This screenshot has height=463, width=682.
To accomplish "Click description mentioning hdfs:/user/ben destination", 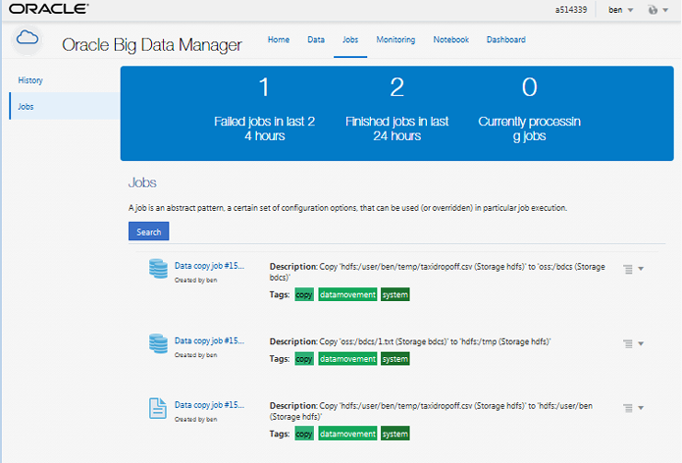I will point(431,411).
